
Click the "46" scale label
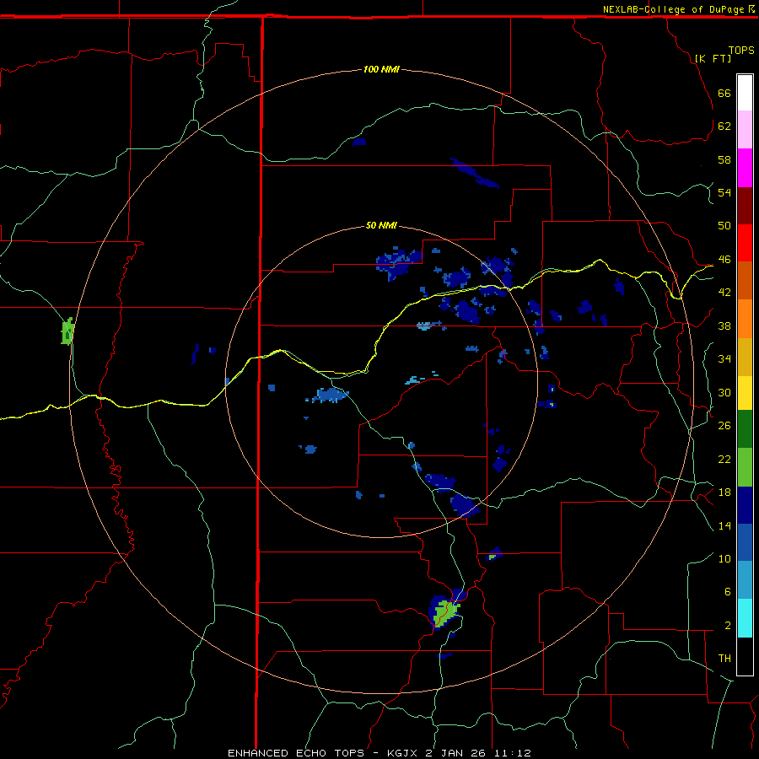click(724, 259)
